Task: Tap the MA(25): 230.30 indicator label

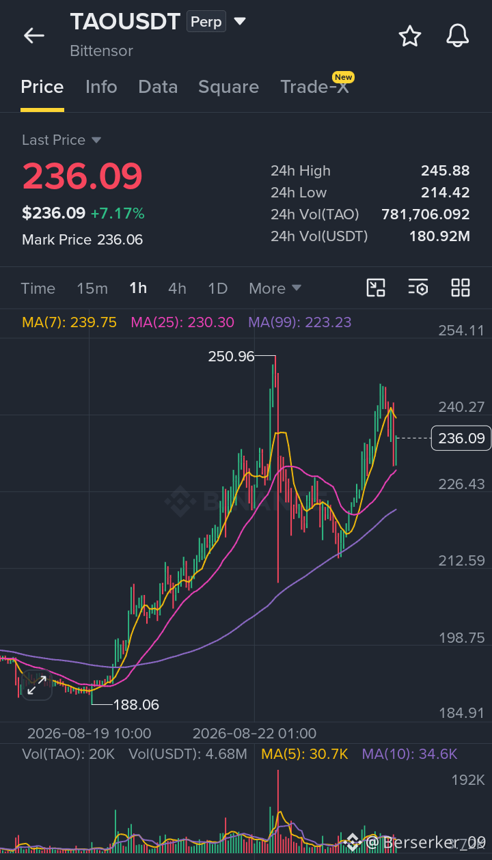Action: pyautogui.click(x=182, y=322)
